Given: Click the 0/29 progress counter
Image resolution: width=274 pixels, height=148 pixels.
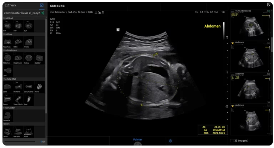Looking at the screenshot, I should [x=43, y=142].
